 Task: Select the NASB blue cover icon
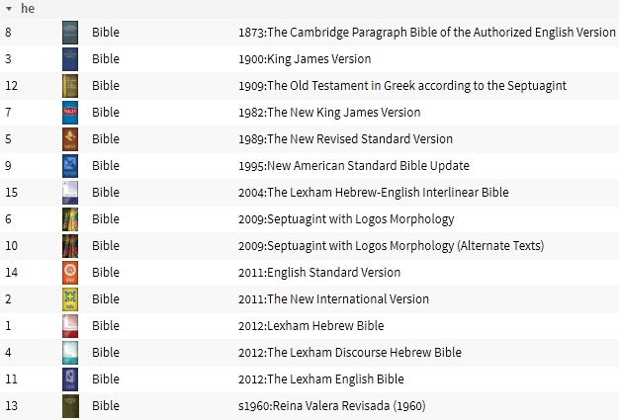coord(70,166)
